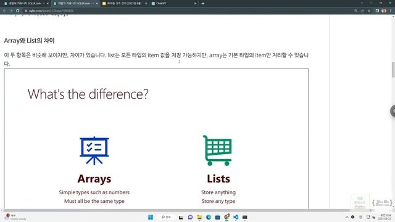This screenshot has width=395, height=222.
Task: Open the browser side panel icon
Action: click(x=377, y=11)
